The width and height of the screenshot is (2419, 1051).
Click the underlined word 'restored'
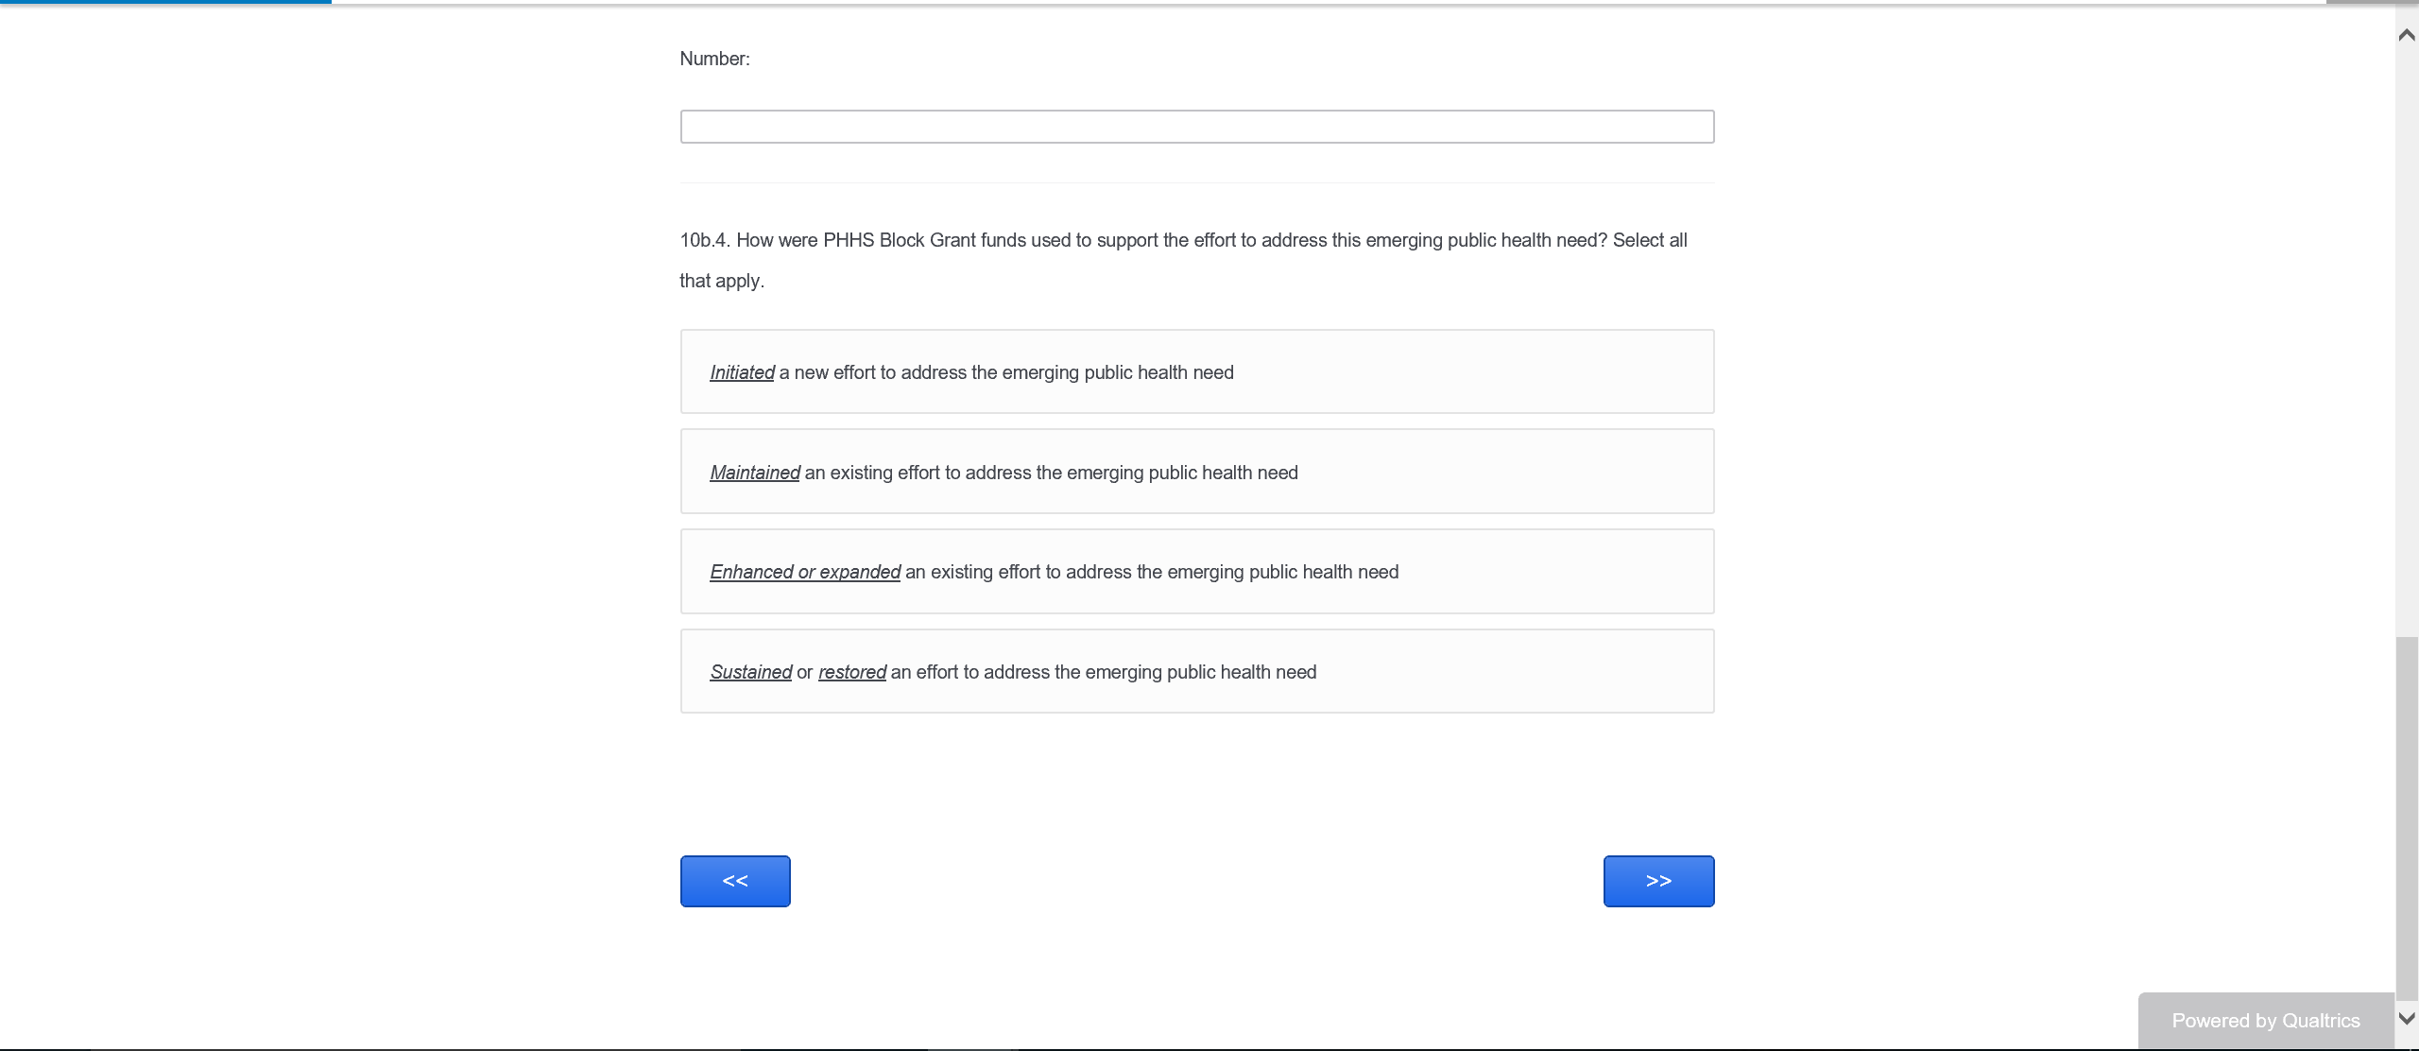click(851, 672)
